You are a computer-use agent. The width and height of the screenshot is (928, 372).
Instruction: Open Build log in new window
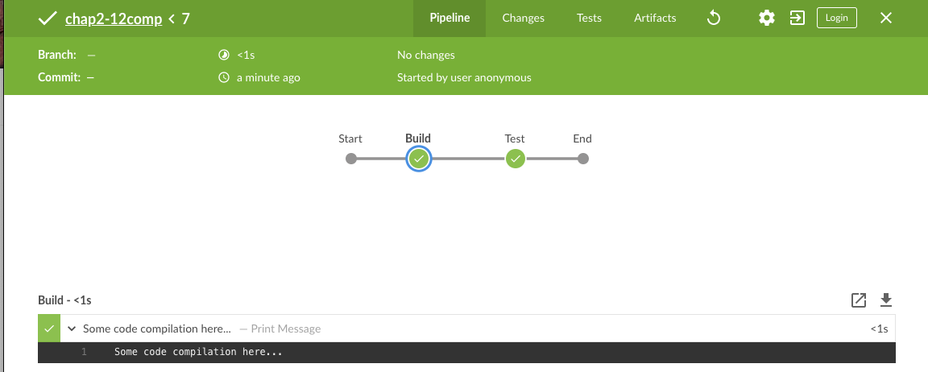pyautogui.click(x=859, y=300)
